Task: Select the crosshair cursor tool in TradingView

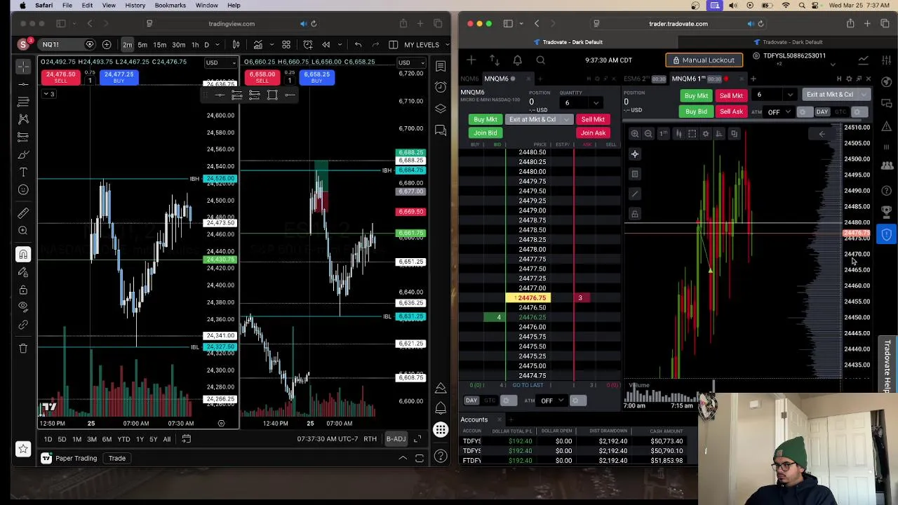Action: [x=23, y=67]
